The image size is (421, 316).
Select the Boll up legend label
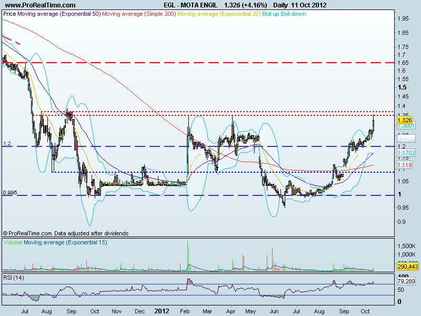point(270,14)
